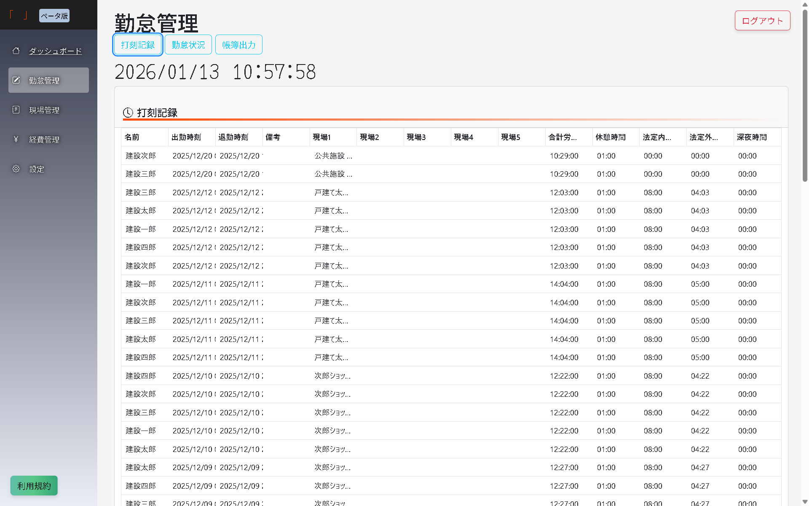Navigate to ダッシュボード from the sidebar
809x506 pixels.
(x=55, y=51)
